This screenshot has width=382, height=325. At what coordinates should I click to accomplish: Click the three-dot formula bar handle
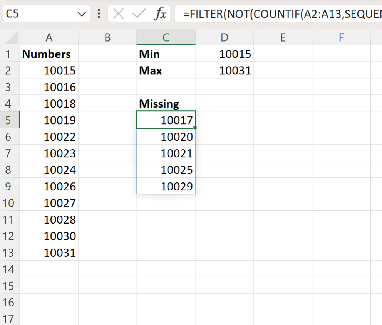[x=99, y=14]
